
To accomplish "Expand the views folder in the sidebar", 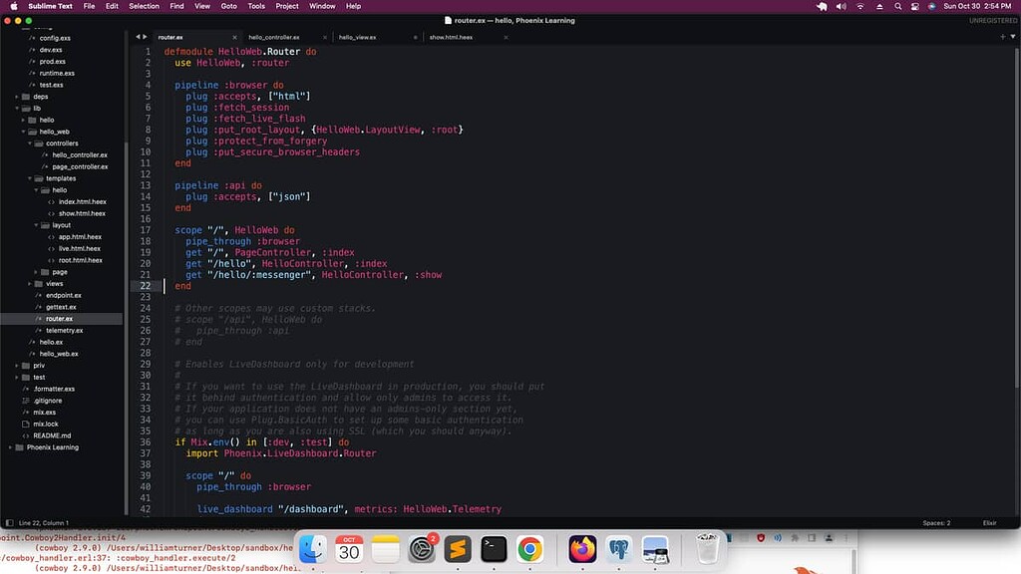I will (29, 283).
